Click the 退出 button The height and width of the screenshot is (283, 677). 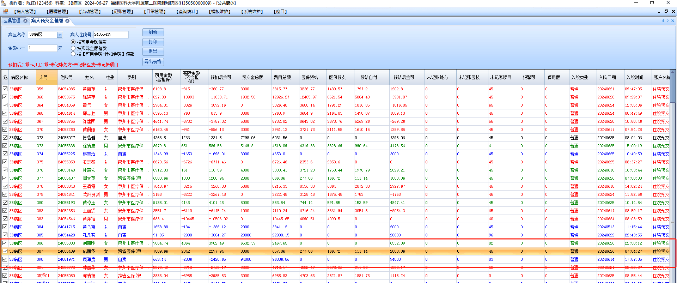153,52
